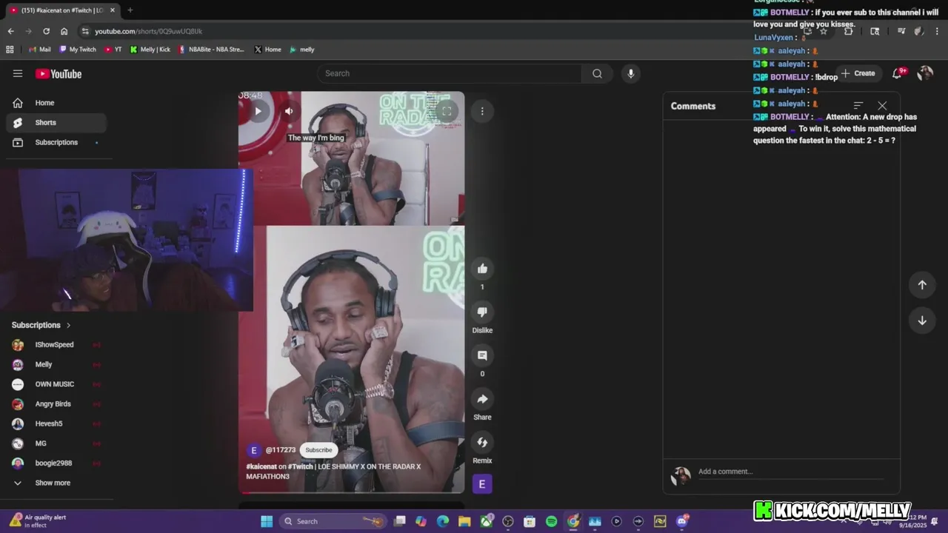Go to the next Short with down arrow
The height and width of the screenshot is (533, 948).
[922, 321]
